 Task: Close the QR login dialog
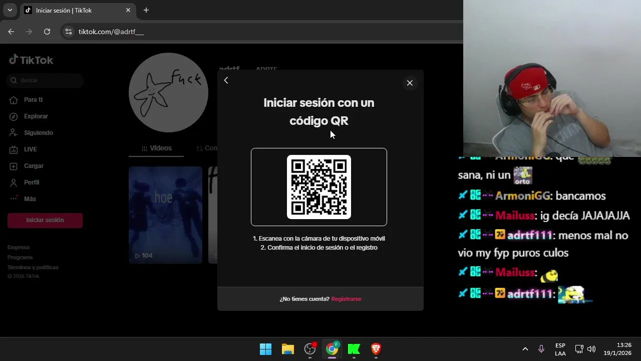(410, 83)
